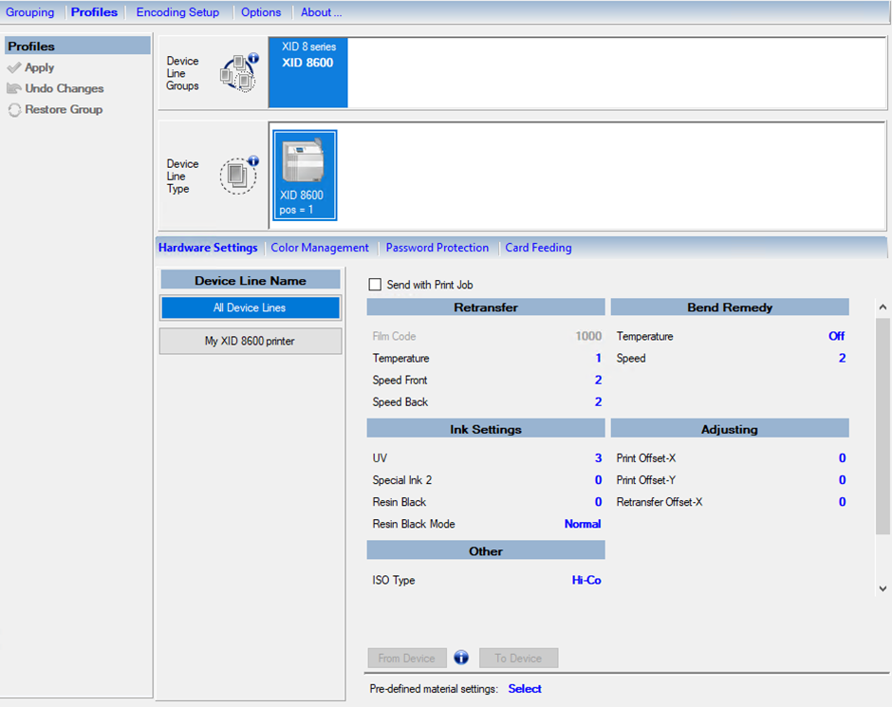Open the Encoding Setup tab
This screenshot has width=892, height=707.
(x=177, y=12)
